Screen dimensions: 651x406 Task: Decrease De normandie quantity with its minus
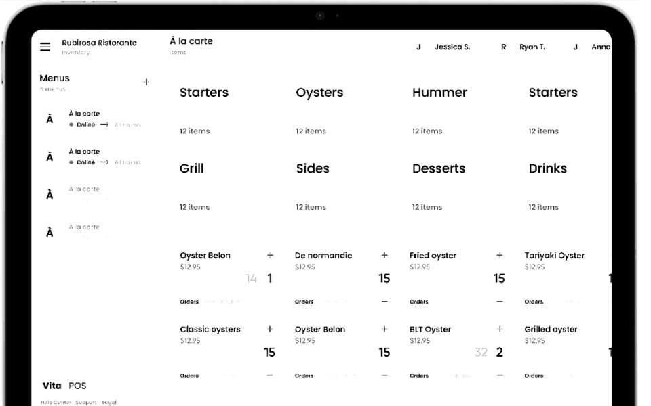[x=384, y=302]
